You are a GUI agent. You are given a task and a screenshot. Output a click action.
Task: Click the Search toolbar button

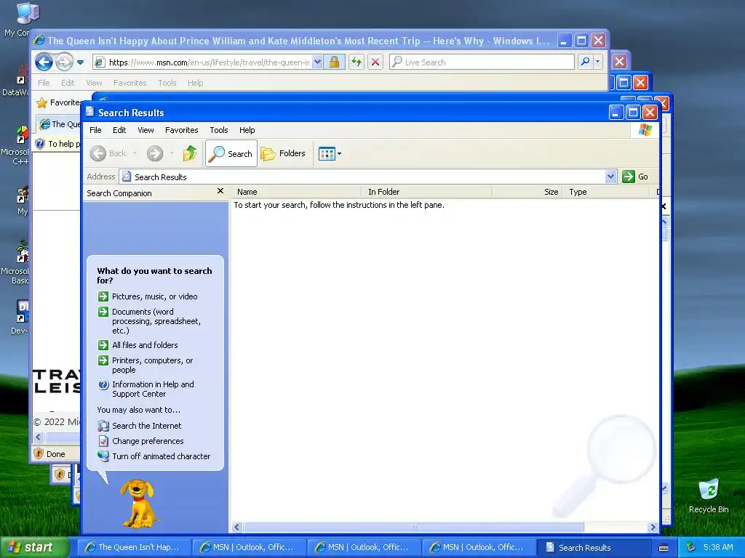[231, 153]
